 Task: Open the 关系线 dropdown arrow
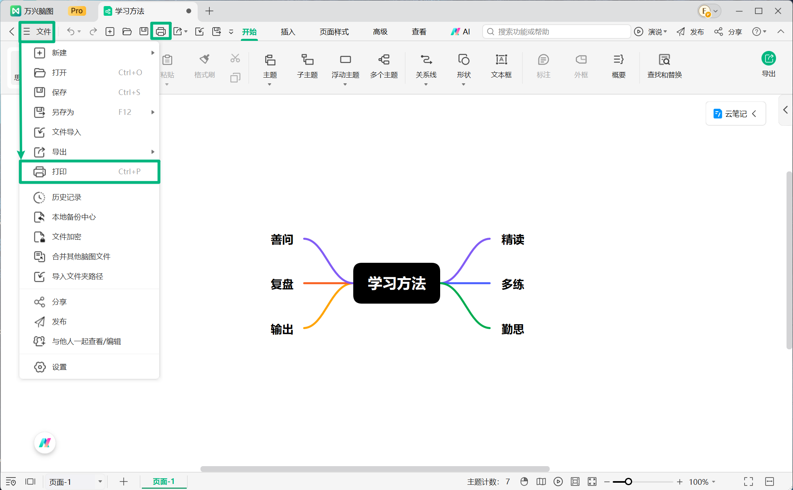[x=426, y=84]
